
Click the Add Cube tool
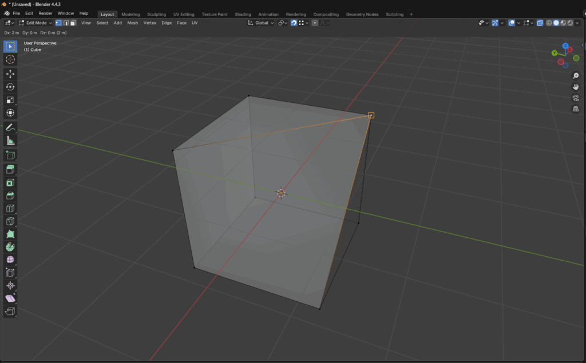click(x=10, y=155)
